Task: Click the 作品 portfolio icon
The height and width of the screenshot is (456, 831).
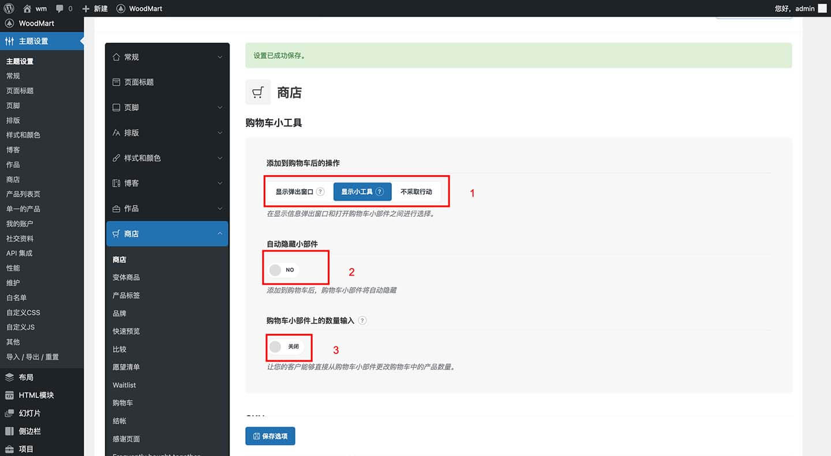Action: click(116, 208)
